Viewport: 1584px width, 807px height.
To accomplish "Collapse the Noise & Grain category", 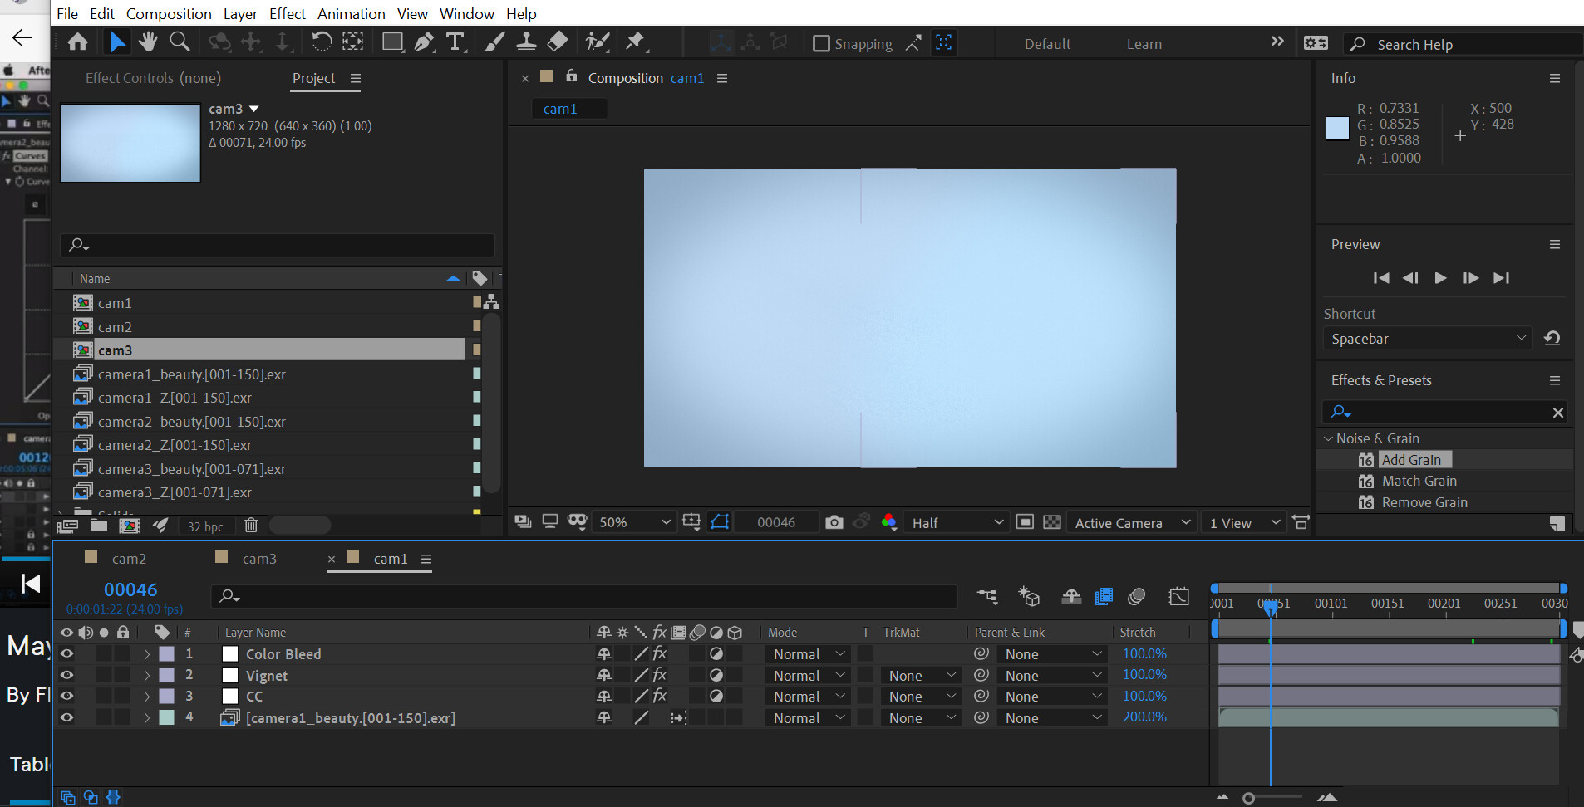I will click(x=1328, y=438).
